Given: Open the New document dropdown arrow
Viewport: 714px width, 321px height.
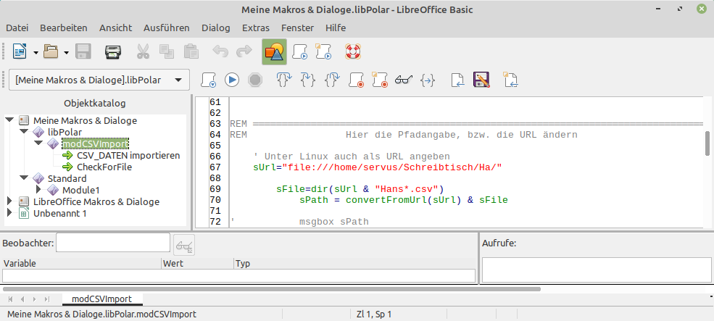Looking at the screenshot, I should (36, 52).
